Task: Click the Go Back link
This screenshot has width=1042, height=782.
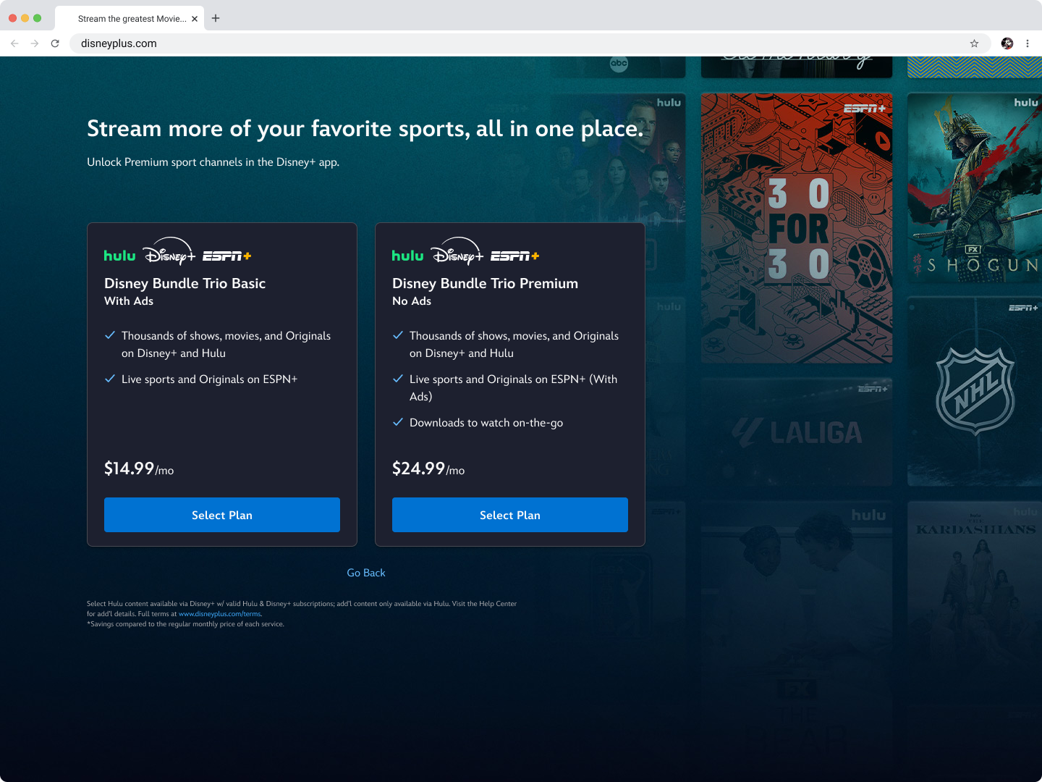Action: (366, 573)
